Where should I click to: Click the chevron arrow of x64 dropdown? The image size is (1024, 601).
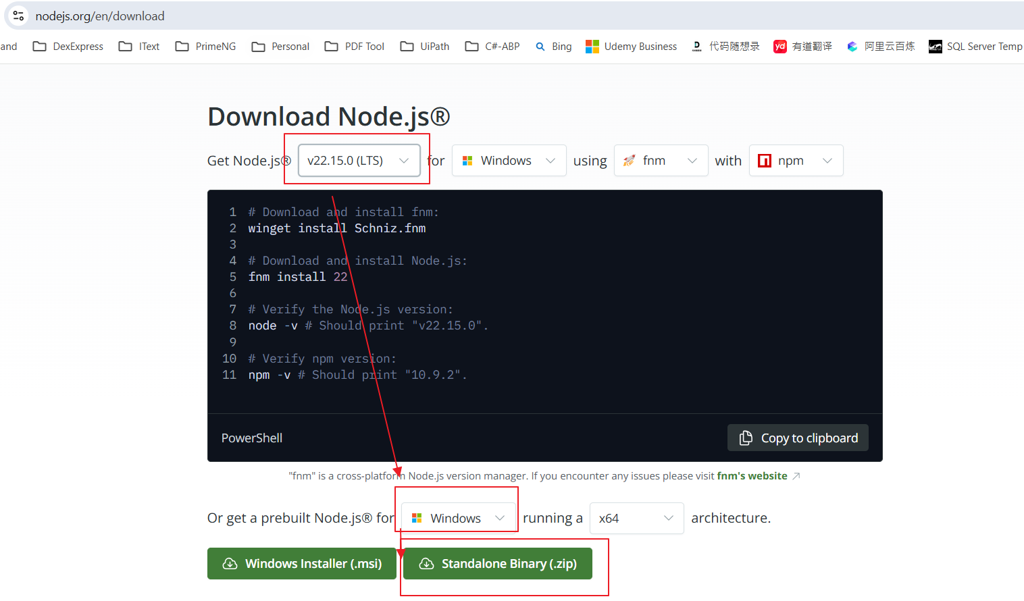pos(669,518)
